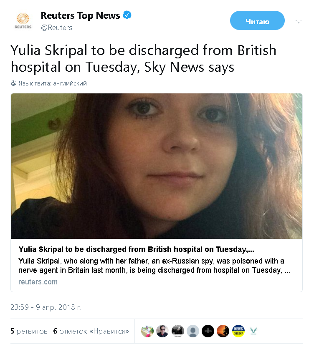The height and width of the screenshot is (344, 314).
Task: Expand the tweet options chevron
Action: click(x=299, y=22)
